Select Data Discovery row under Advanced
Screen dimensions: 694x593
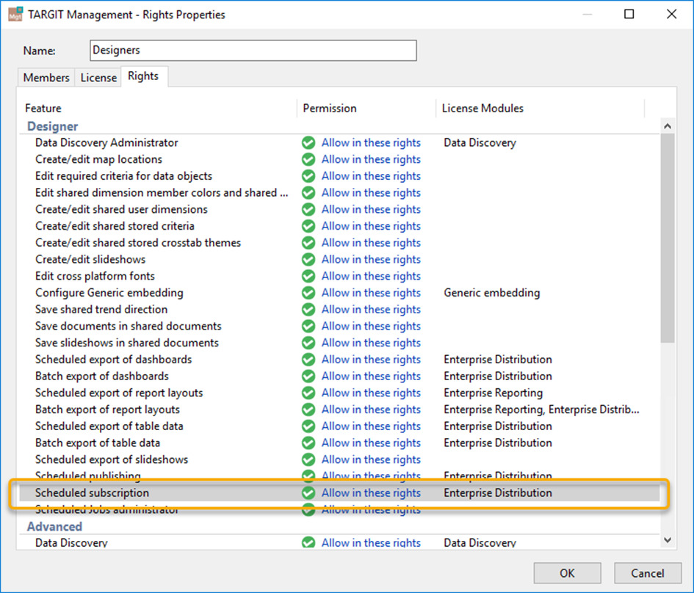tap(339, 542)
